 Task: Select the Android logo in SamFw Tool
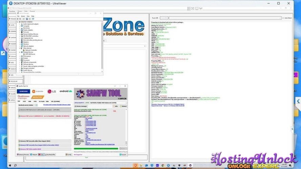[x=66, y=91]
